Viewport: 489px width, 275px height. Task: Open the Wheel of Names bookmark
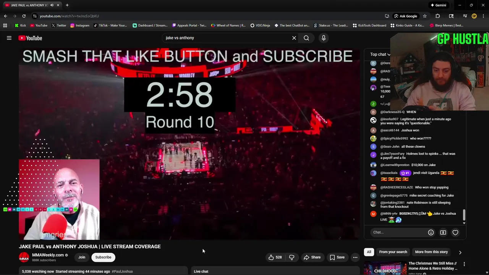[x=228, y=26]
